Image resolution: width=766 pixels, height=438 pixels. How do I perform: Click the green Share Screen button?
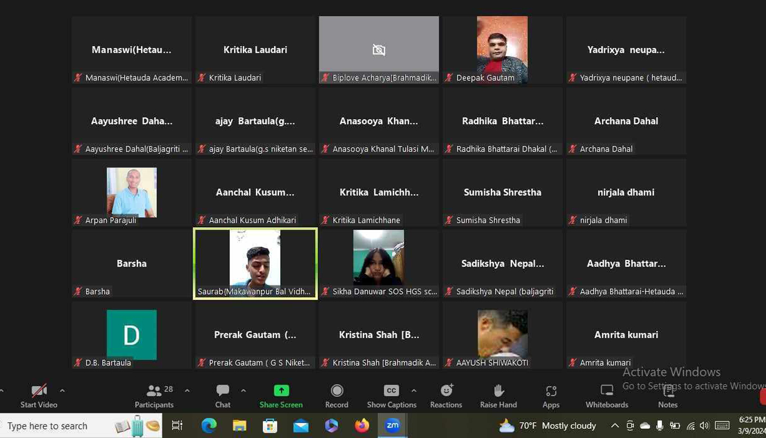tap(281, 396)
